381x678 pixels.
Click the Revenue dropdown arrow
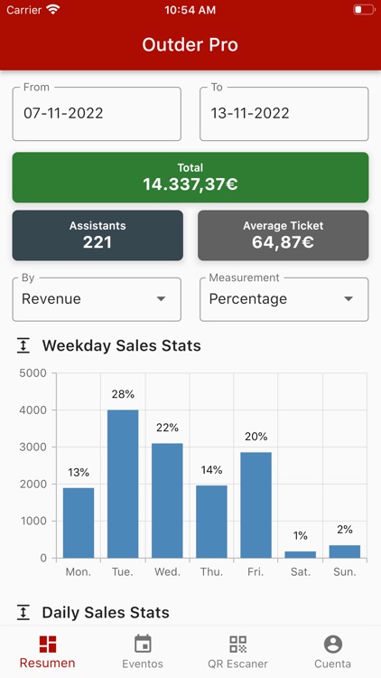pyautogui.click(x=161, y=299)
